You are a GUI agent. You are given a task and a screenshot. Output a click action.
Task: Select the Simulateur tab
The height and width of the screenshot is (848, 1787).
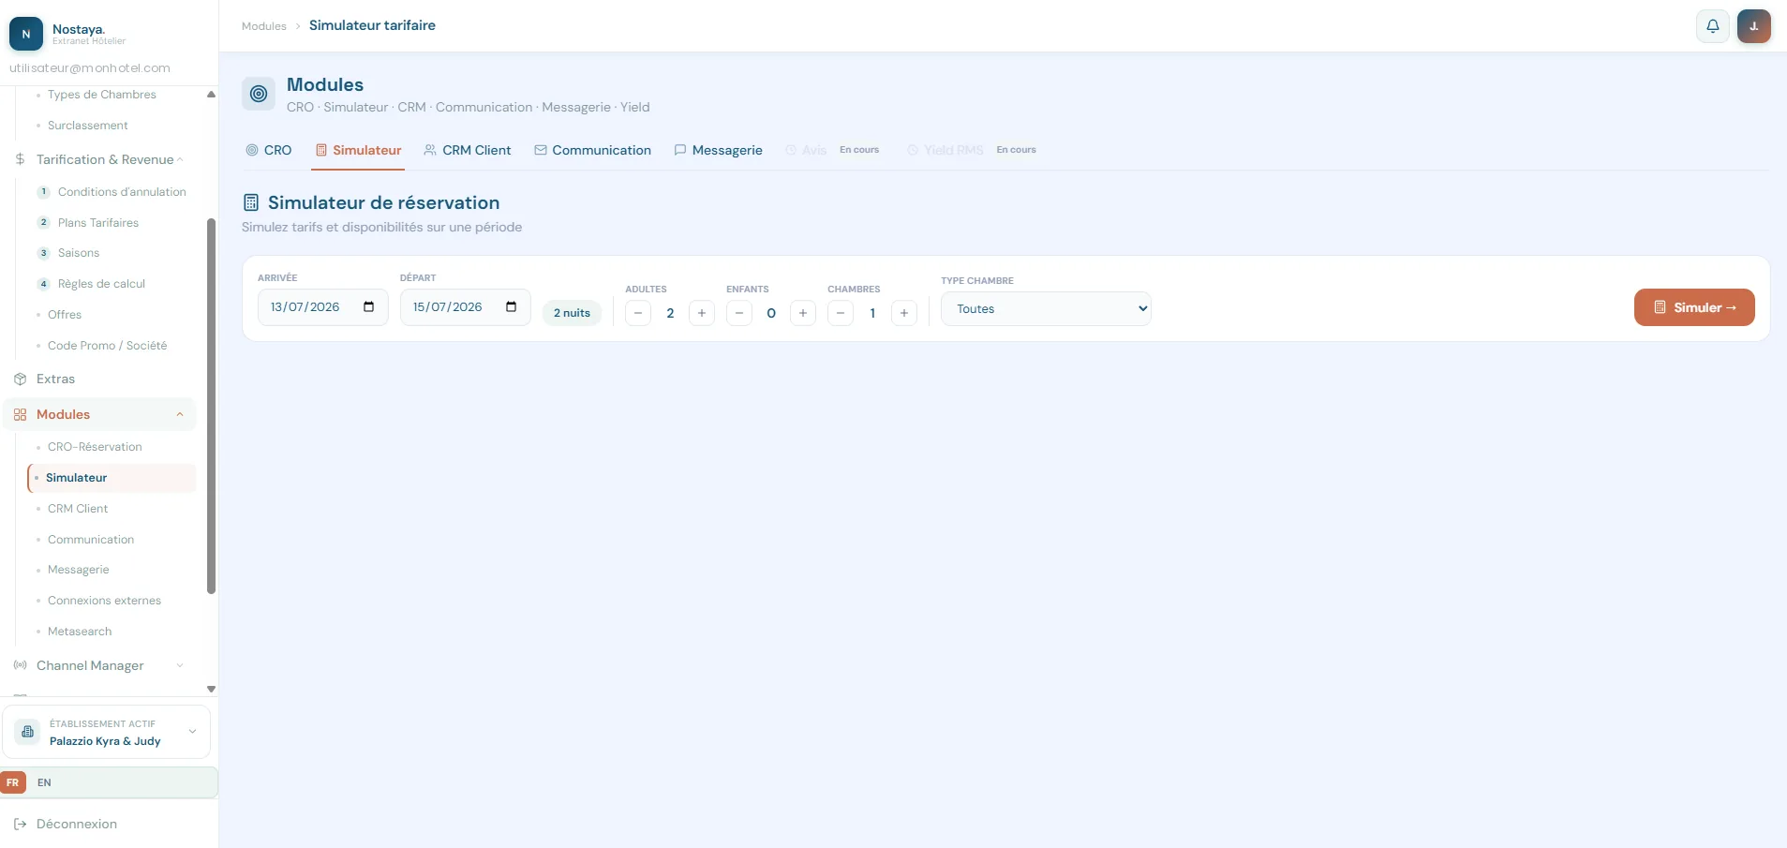(358, 150)
